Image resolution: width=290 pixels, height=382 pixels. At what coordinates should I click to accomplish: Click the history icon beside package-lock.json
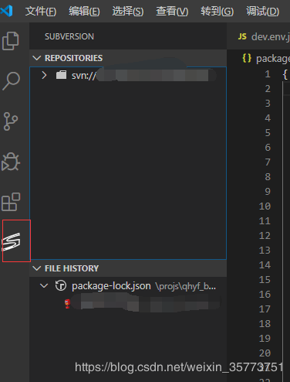(61, 286)
